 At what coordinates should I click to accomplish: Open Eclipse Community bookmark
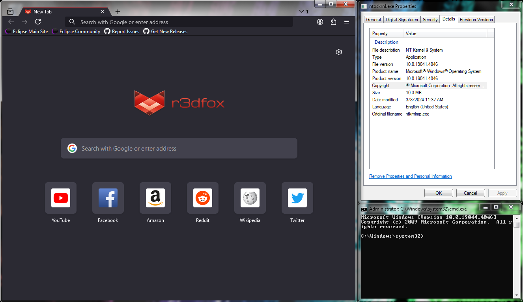coord(76,32)
